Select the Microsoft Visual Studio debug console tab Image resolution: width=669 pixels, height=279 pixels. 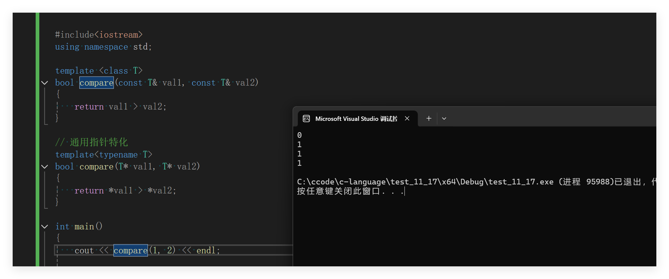tap(357, 119)
